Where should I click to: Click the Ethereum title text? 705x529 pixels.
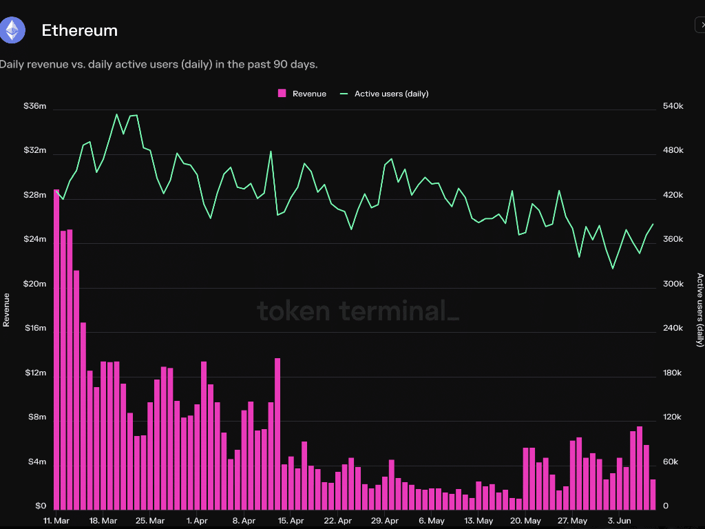coord(79,30)
